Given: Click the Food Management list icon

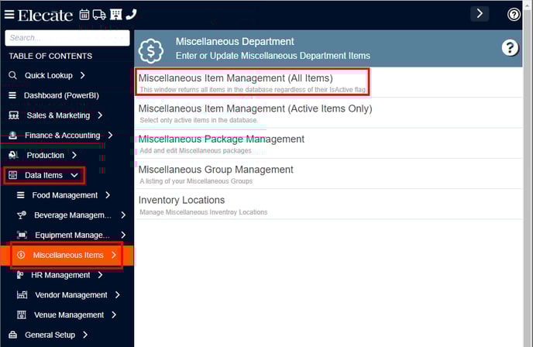Looking at the screenshot, I should pos(21,195).
